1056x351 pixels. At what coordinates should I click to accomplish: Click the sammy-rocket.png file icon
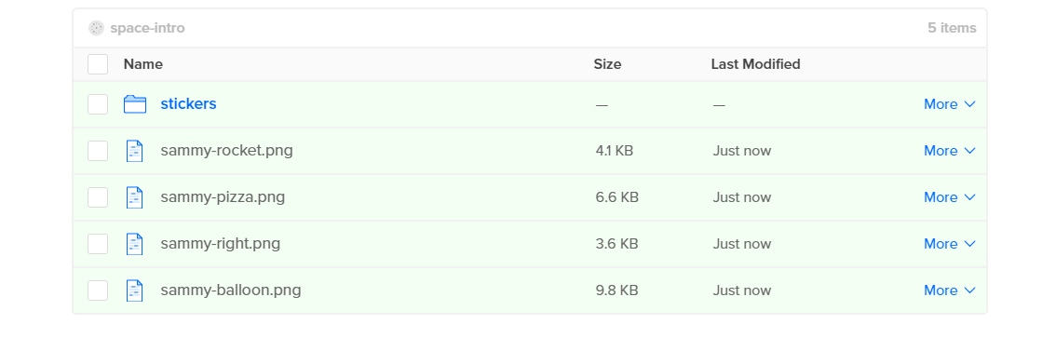(135, 151)
